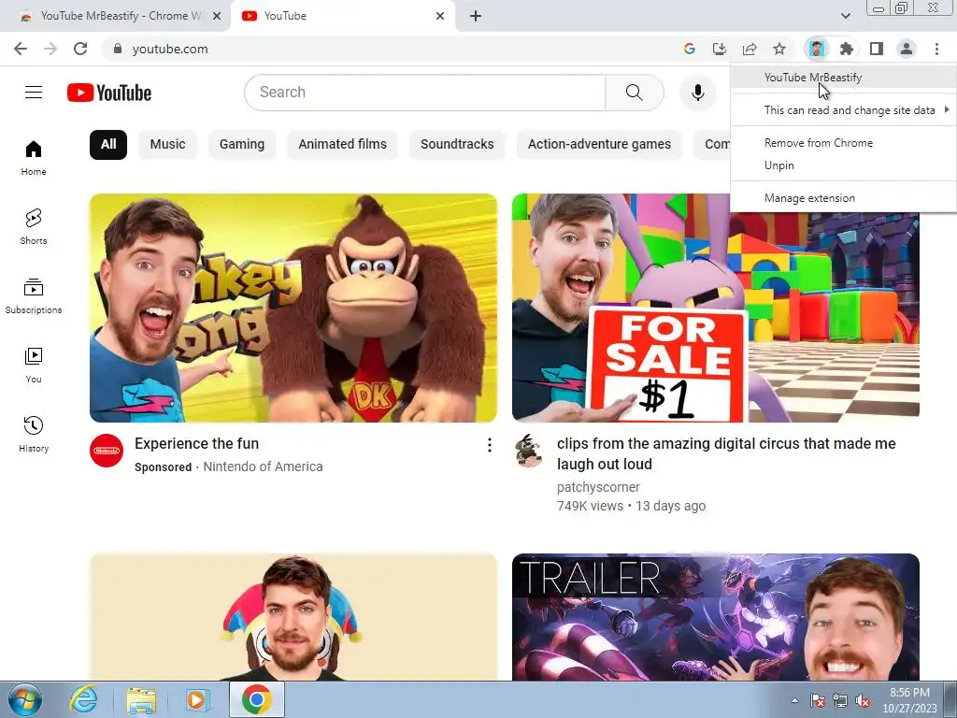This screenshot has width=957, height=718.
Task: Click the patchyscorner channel avatar
Action: (529, 451)
